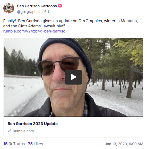Open Ben Garrison Cartoons profile name
The width and height of the screenshot is (147, 149).
click(37, 6)
